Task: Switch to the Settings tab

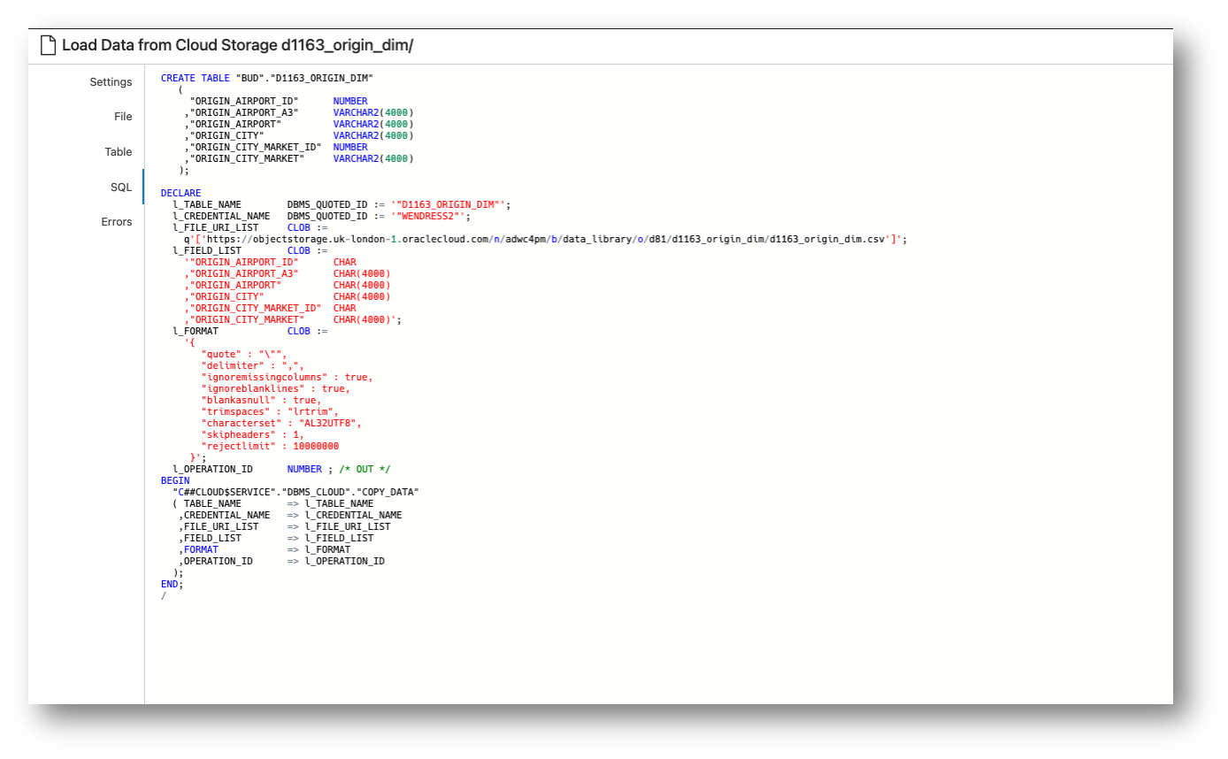Action: 111,81
